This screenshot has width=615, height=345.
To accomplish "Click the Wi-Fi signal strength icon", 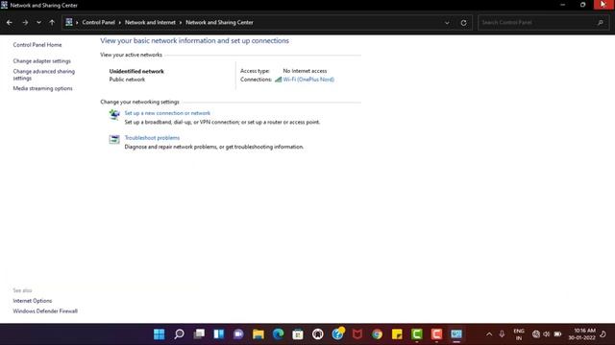I will click(x=278, y=80).
